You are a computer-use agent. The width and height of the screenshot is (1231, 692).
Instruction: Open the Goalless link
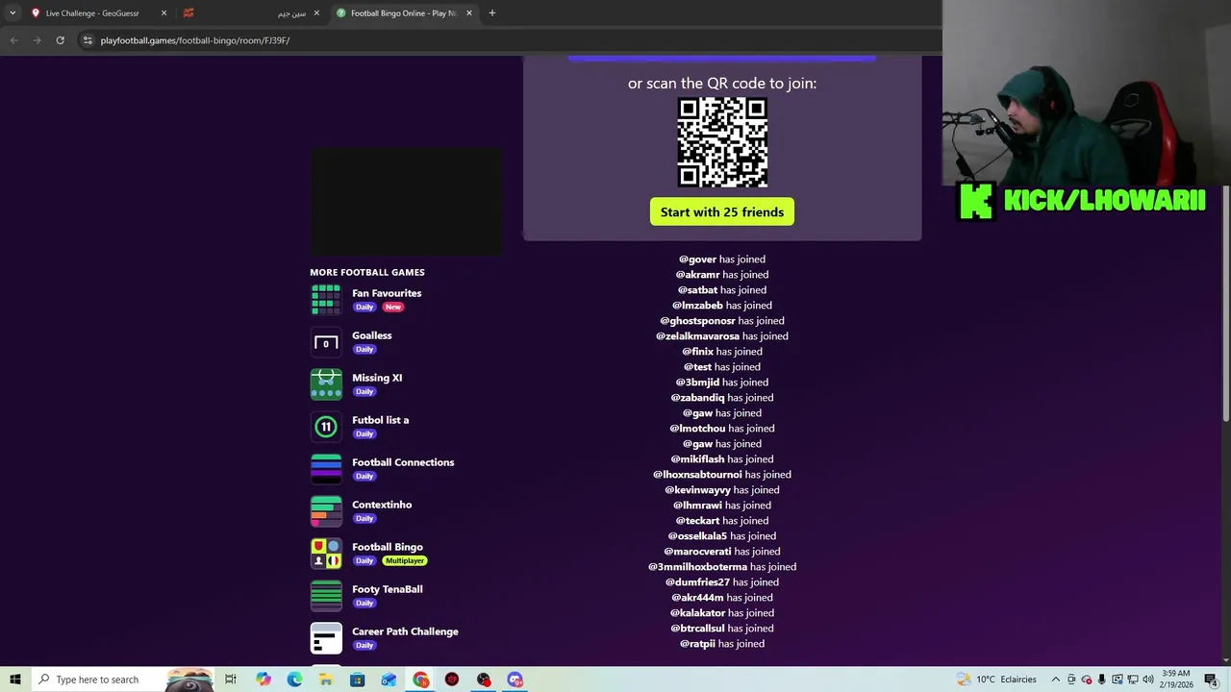pos(371,335)
